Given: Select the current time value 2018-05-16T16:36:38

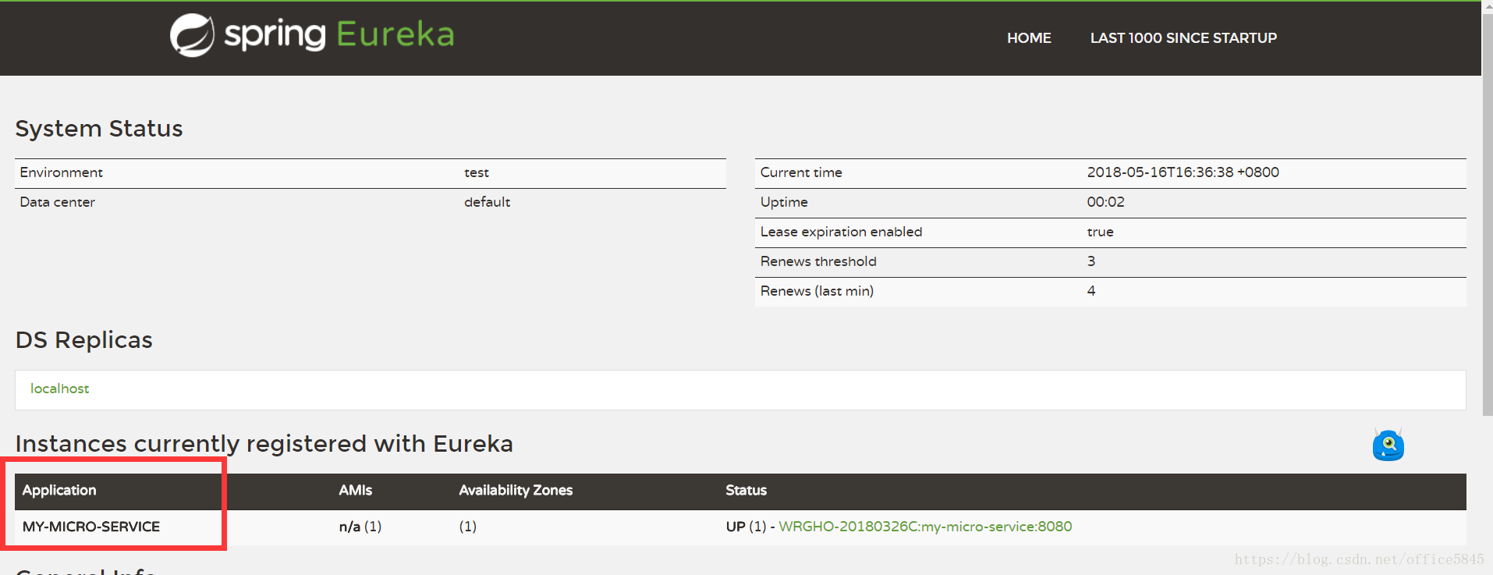Looking at the screenshot, I should tap(1160, 172).
